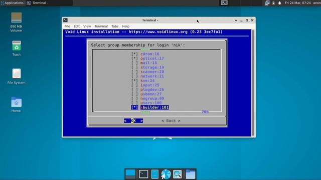Toggle the input:25 group checkbox

(x=134, y=85)
